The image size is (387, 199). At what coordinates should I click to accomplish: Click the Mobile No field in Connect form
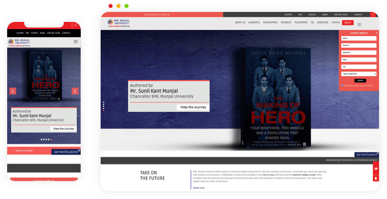click(x=359, y=53)
